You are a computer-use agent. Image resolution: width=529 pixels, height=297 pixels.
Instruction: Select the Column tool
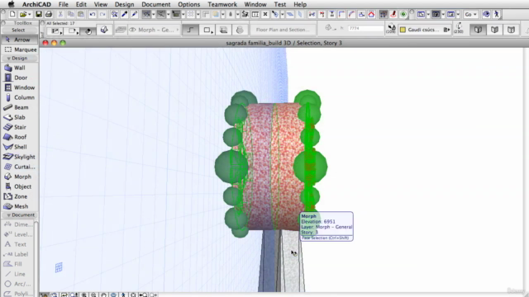tap(20, 97)
